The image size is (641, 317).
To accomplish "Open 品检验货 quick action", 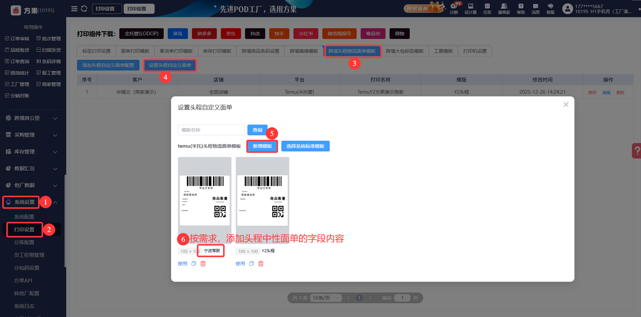I will click(17, 50).
